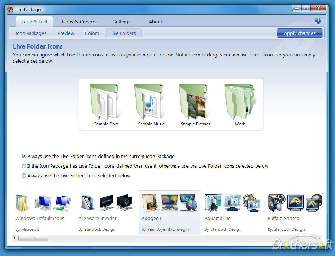Viewport: 335px width, 256px height.
Task: Switch to the Icons & Cursors tab
Action: [x=79, y=22]
